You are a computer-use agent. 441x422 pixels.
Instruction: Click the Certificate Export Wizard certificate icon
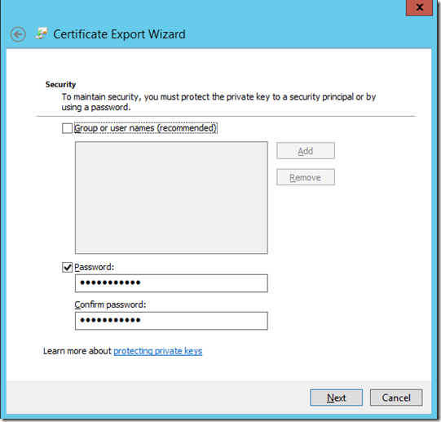click(42, 33)
